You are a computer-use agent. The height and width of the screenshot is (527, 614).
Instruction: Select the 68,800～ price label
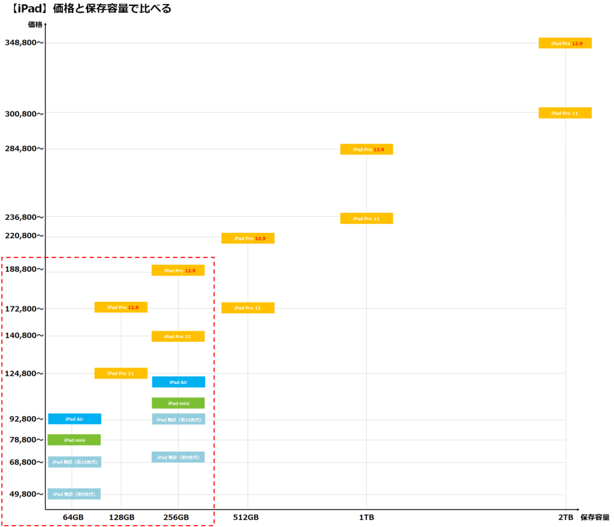point(26,462)
